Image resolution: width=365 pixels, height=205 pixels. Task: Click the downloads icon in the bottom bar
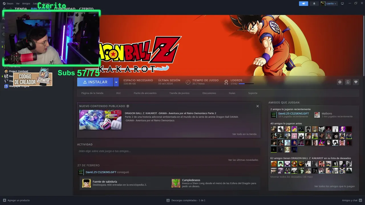click(x=168, y=200)
